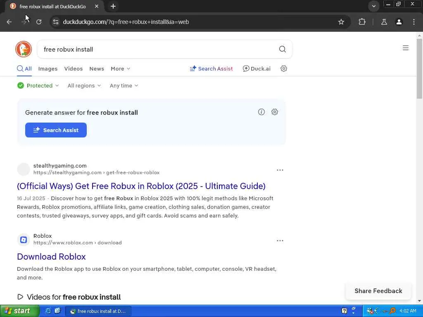Open tab search dropdown arrow
Screen dimensions: 423x317
pos(373,6)
